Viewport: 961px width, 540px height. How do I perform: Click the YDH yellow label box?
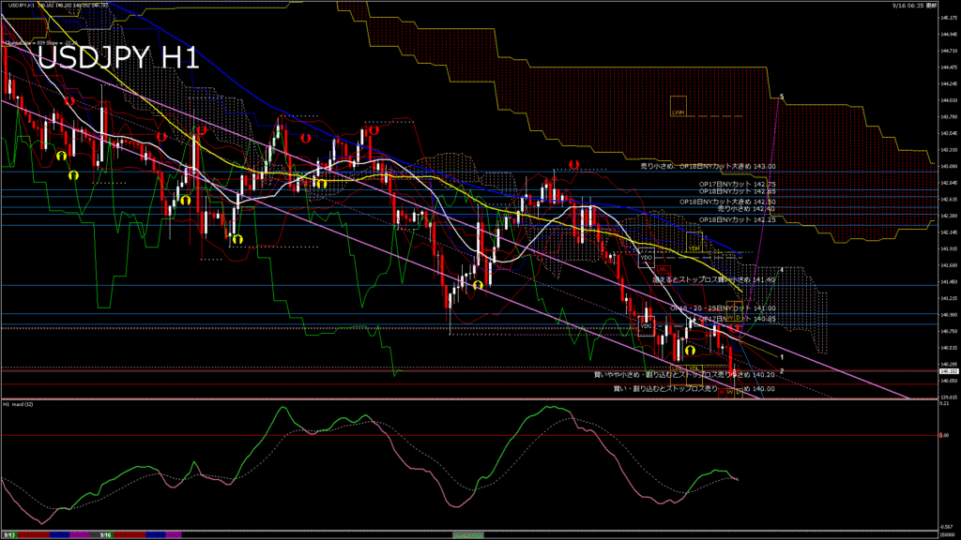(694, 248)
